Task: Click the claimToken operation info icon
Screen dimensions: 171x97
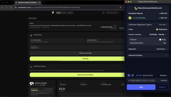Action: click(x=166, y=49)
